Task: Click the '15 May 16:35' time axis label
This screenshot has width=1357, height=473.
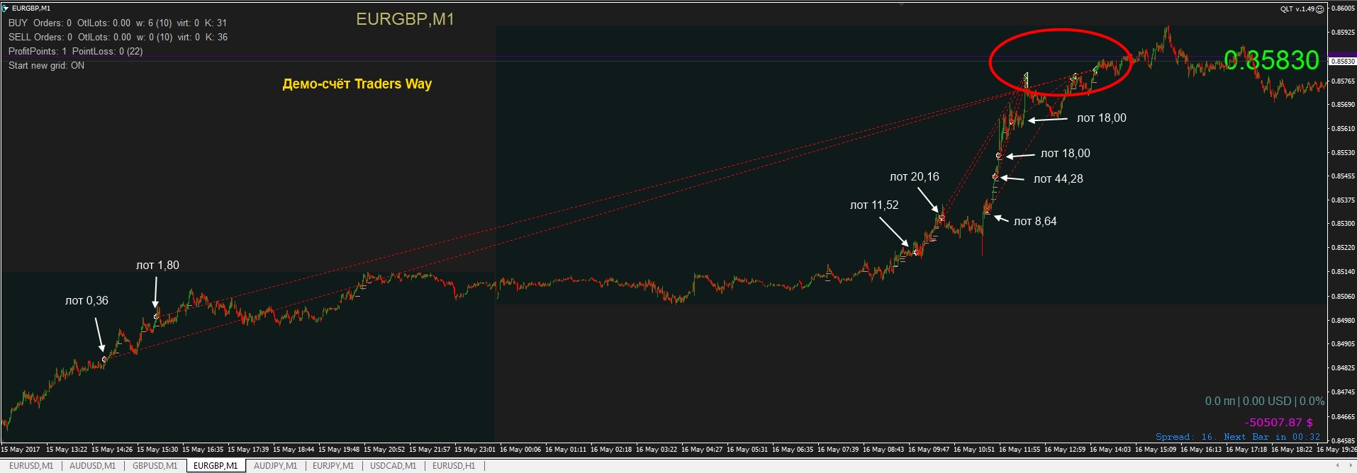Action: tap(203, 450)
